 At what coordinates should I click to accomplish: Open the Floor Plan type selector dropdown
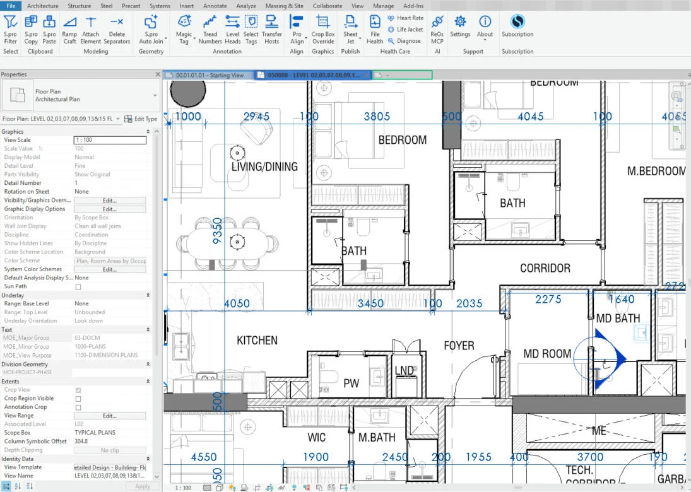155,95
